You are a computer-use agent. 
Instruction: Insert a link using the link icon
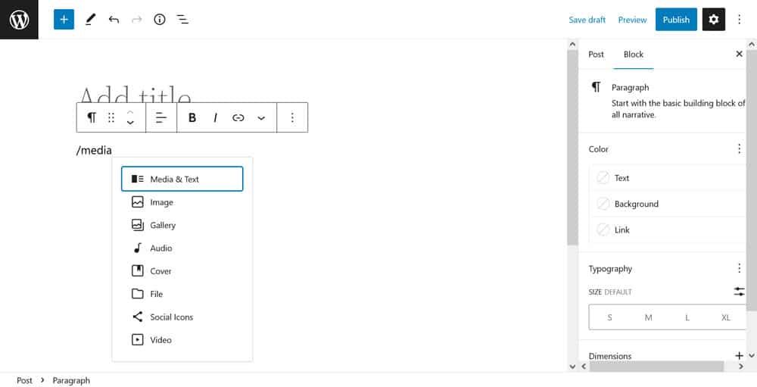coord(238,117)
